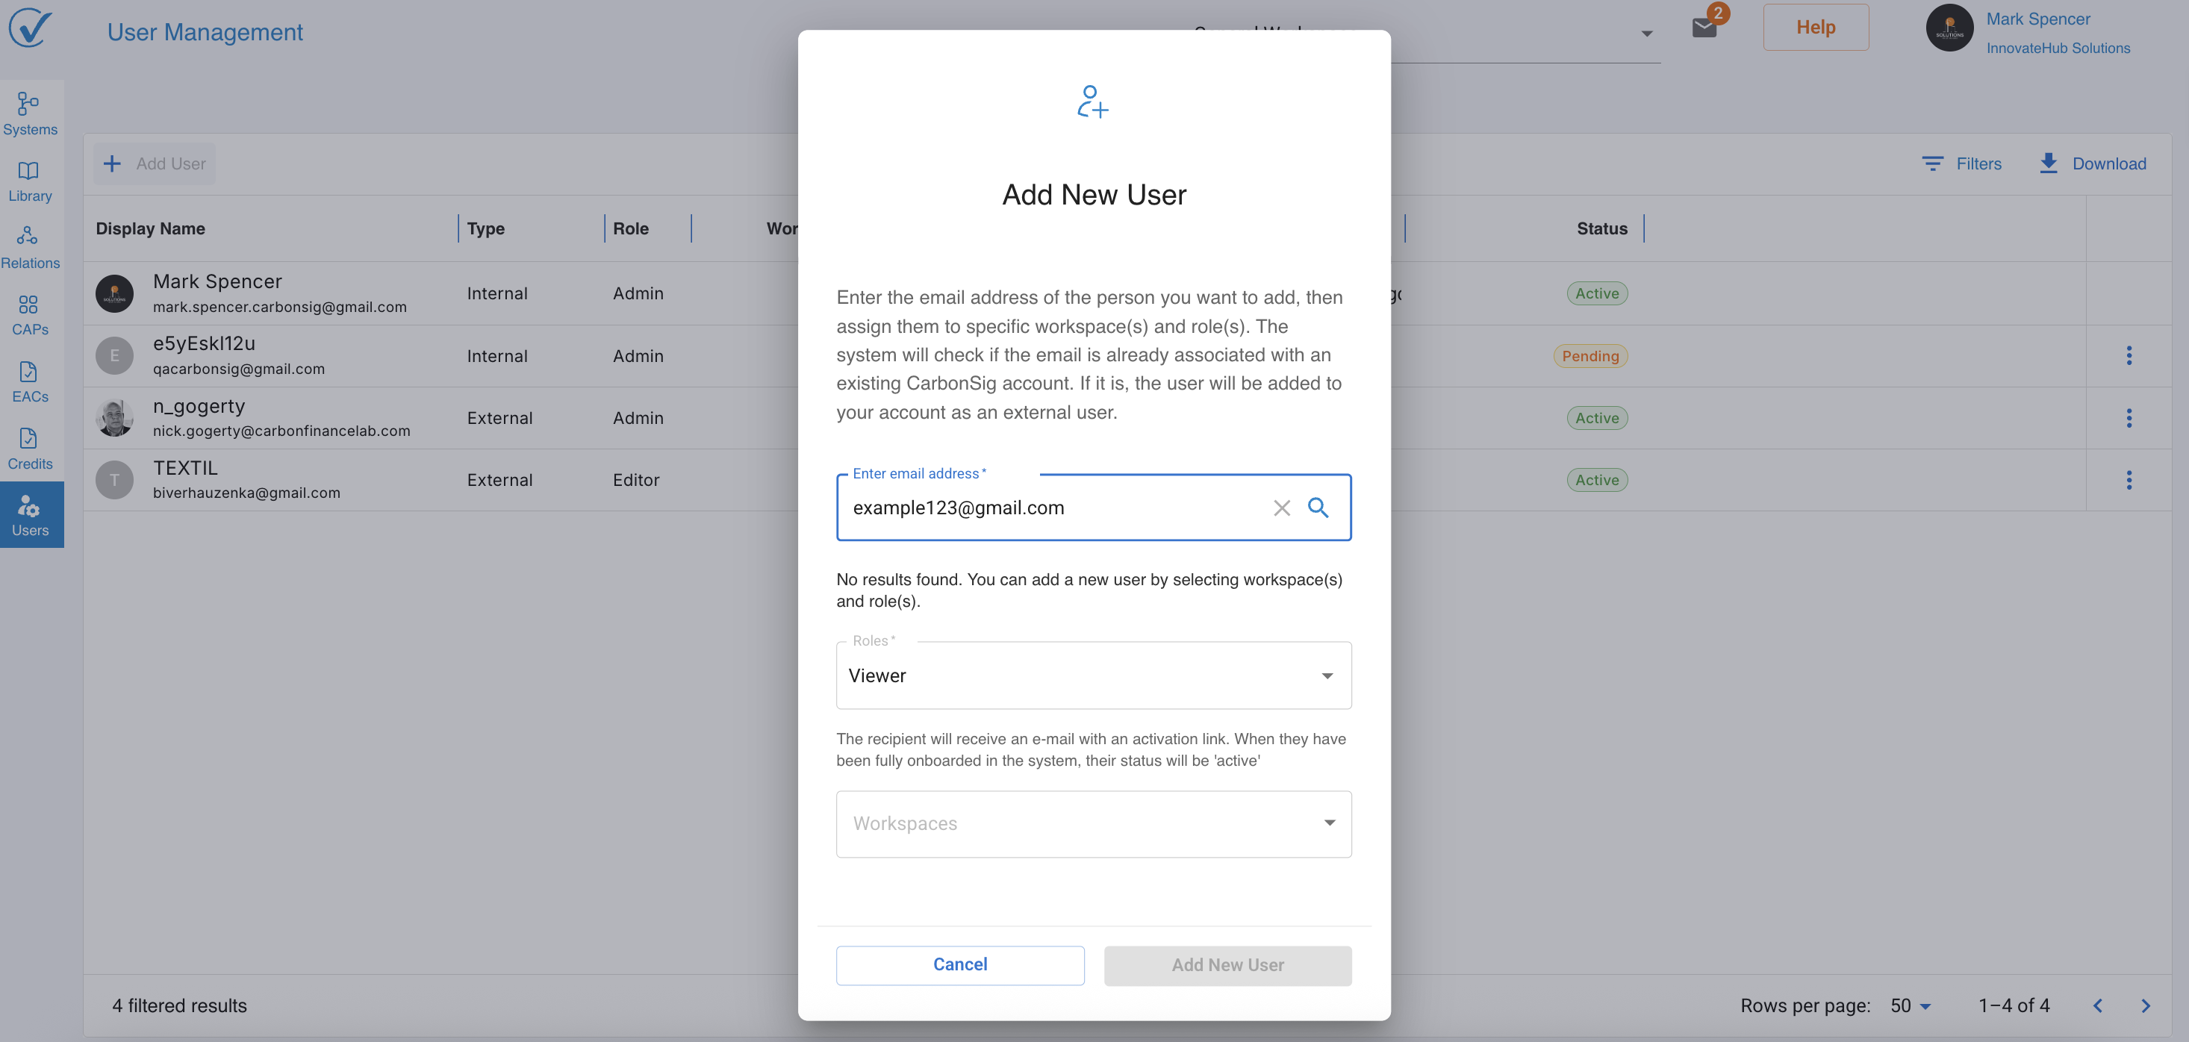Click the Cancel button
2189x1042 pixels.
point(959,964)
